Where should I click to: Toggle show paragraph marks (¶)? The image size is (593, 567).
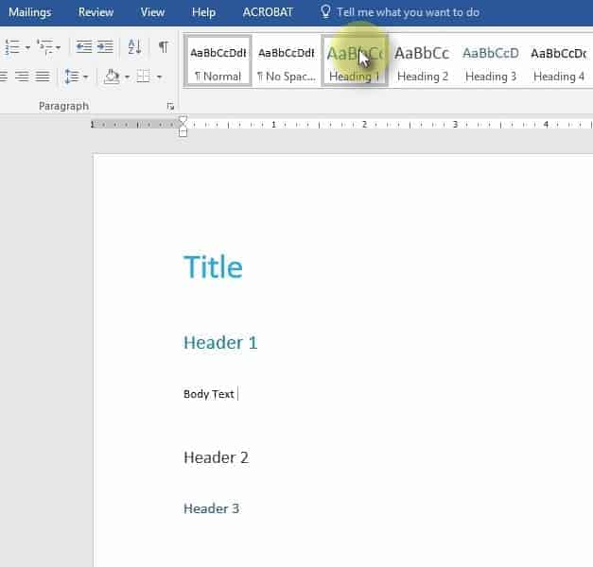[163, 47]
